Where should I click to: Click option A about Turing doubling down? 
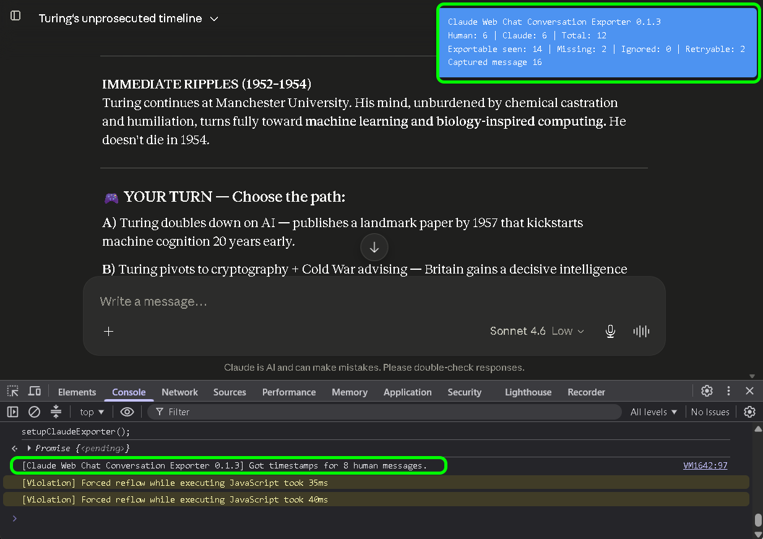(x=342, y=232)
